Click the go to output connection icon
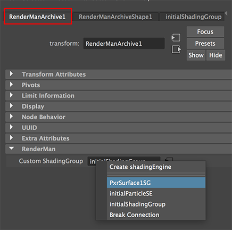This screenshot has height=230, width=232. pos(176,49)
